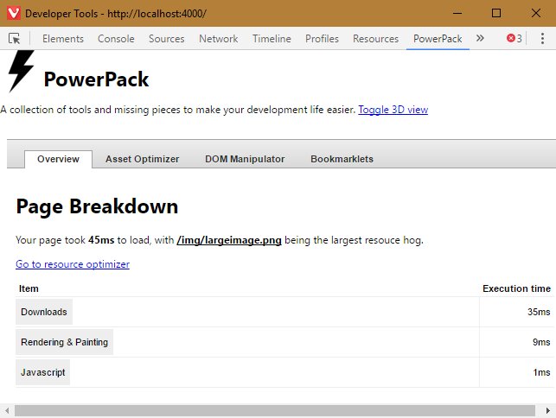Maximize the Developer Tools window
556x418 pixels.
click(x=496, y=14)
